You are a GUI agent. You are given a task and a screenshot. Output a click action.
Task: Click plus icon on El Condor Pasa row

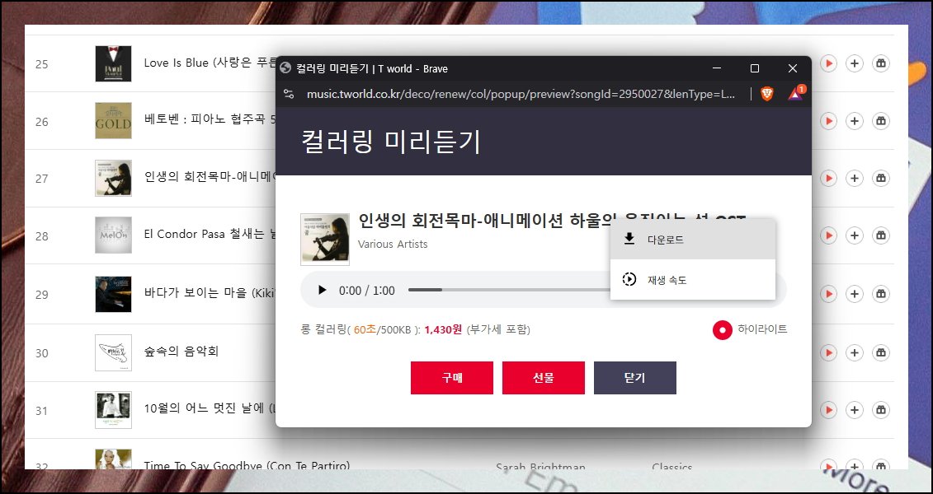(x=855, y=235)
